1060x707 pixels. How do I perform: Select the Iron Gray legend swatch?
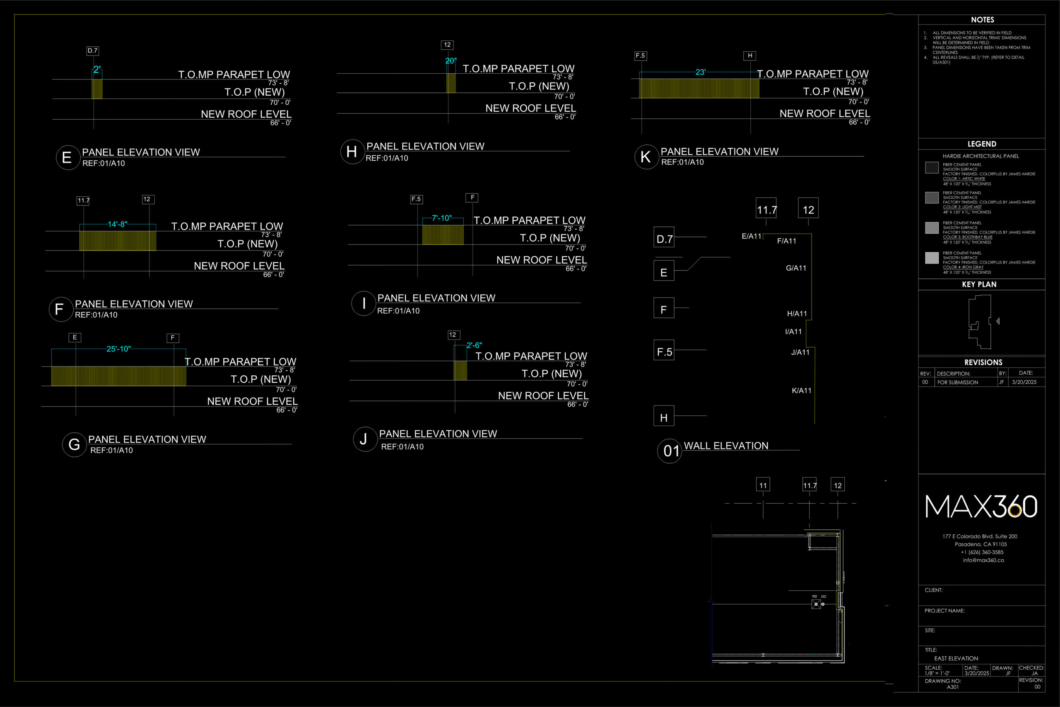(x=932, y=258)
